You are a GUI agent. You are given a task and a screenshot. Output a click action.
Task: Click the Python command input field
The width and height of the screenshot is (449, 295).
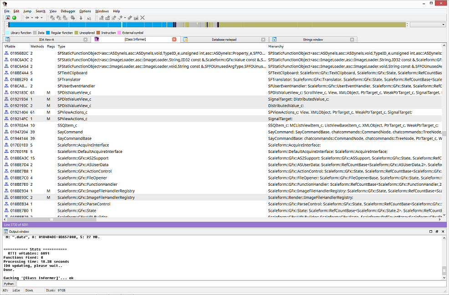[x=231, y=284]
